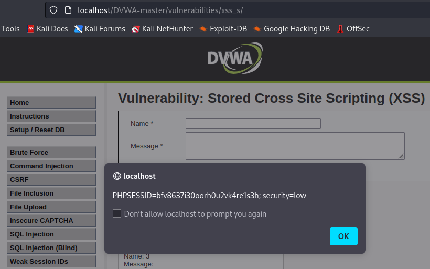This screenshot has width=430, height=269.
Task: Open the Kali NetHunter bookmark
Action: pos(162,29)
